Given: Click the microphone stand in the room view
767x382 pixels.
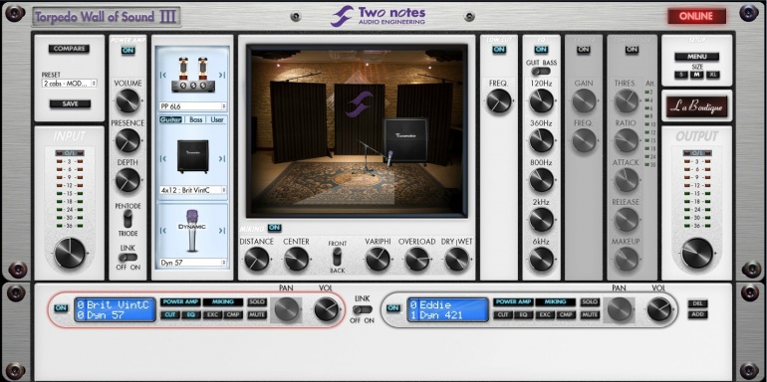Looking at the screenshot, I should click(x=367, y=159).
